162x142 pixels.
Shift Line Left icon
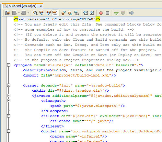coord(86,13)
